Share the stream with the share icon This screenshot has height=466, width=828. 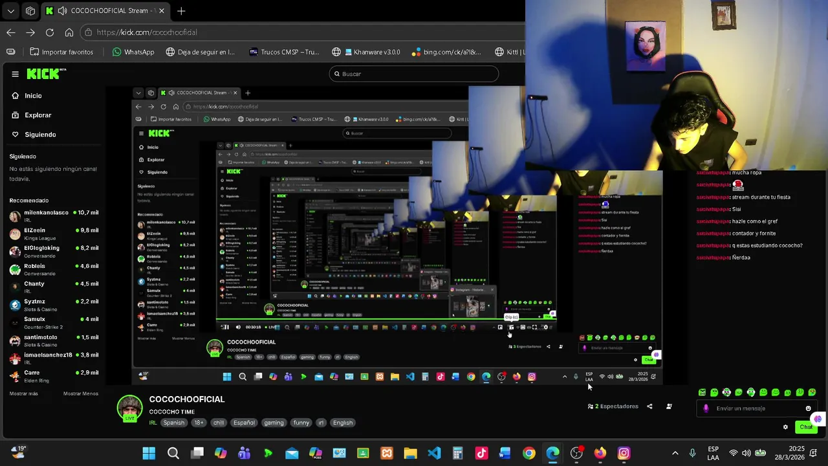(x=649, y=406)
